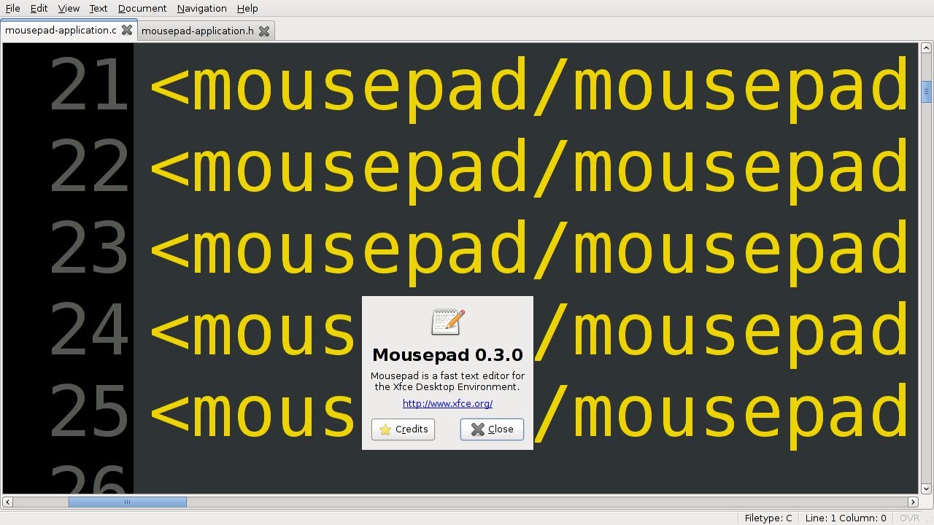Open the Help menu
This screenshot has height=525, width=934.
coord(247,8)
